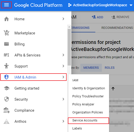Select Getting started menu item
Screen dimensions: 134x132
27,88
